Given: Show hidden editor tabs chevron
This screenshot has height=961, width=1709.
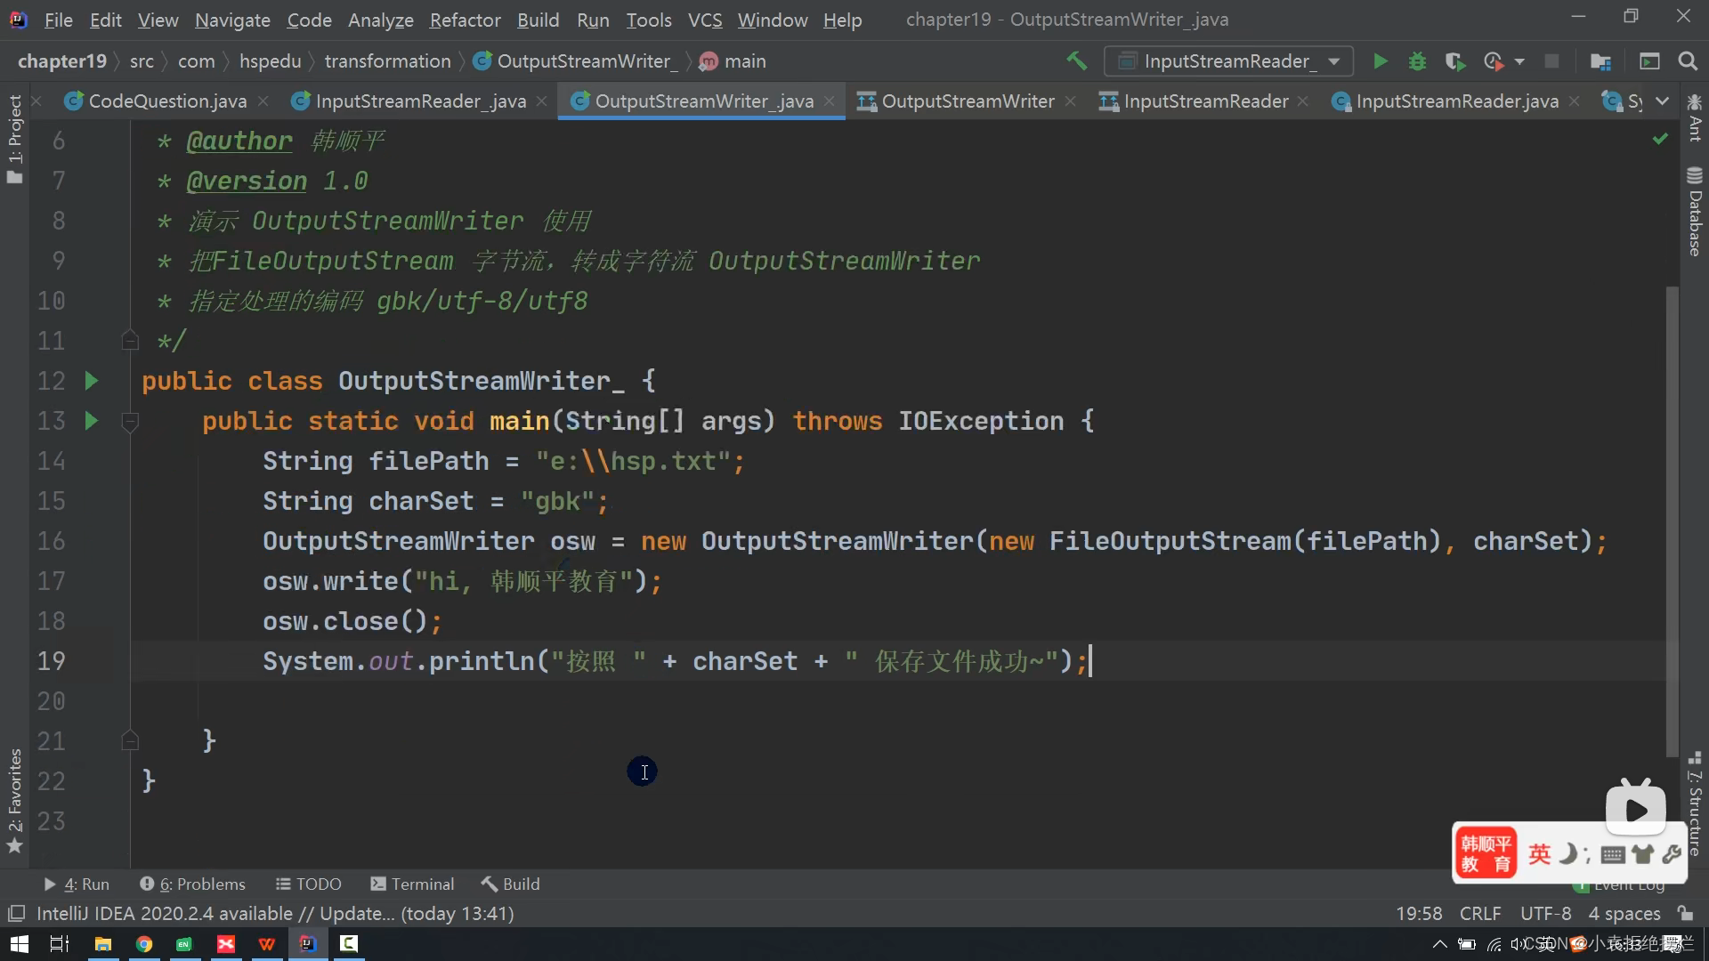Looking at the screenshot, I should pos(1662,101).
